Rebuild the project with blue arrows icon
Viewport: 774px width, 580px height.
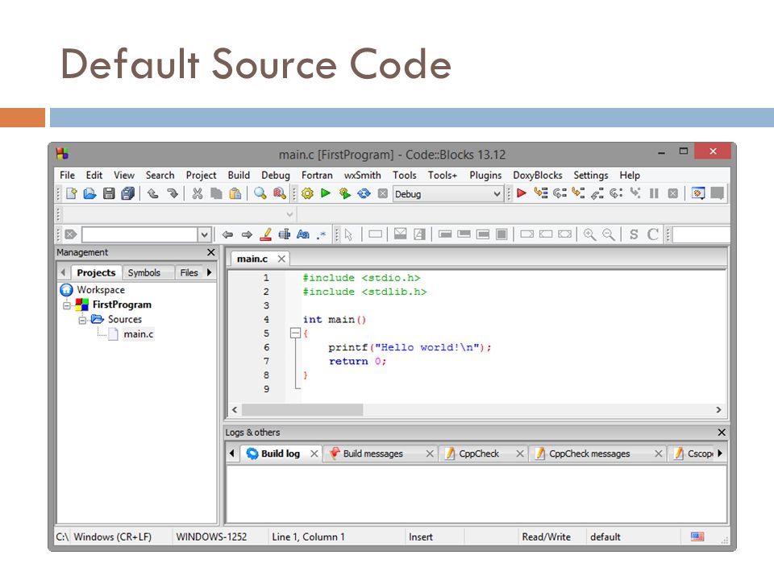(x=364, y=194)
